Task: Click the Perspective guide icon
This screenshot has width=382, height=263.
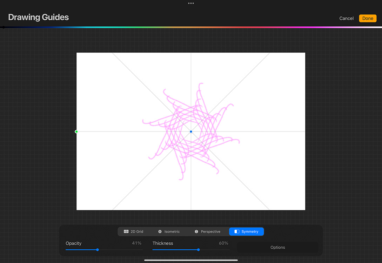Action: pos(197,231)
